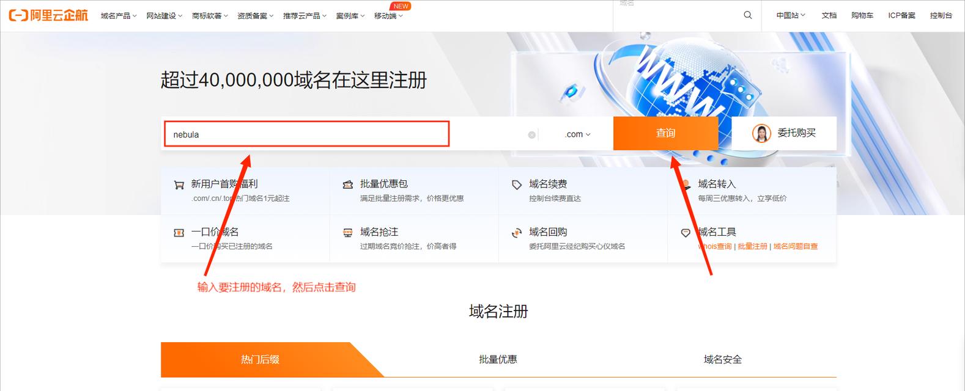Click the Aliyun 阿里云企航 logo
The image size is (965, 391).
tap(48, 15)
